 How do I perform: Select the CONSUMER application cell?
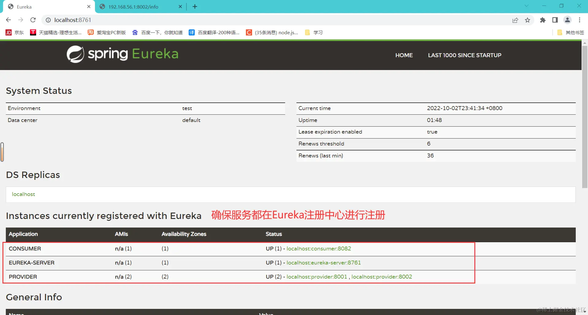pos(25,249)
